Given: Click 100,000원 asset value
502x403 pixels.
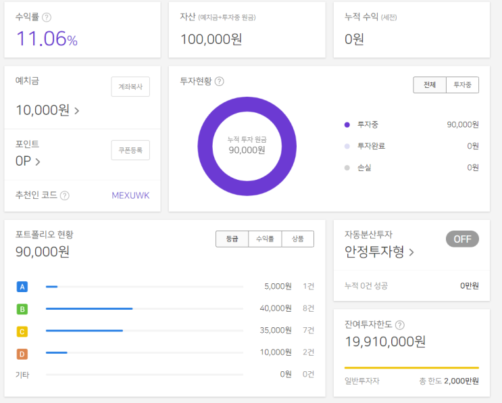Looking at the screenshot, I should (x=211, y=39).
